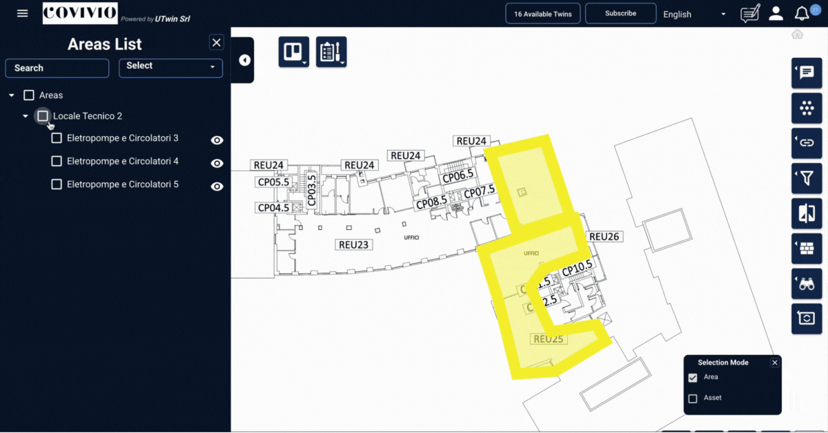Click the Search field in Areas List
Image resolution: width=828 pixels, height=433 pixels.
tap(57, 68)
